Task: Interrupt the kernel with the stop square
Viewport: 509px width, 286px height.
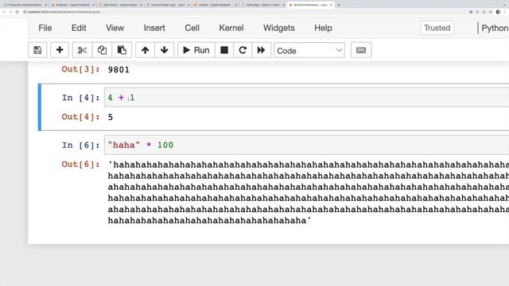Action: [224, 50]
